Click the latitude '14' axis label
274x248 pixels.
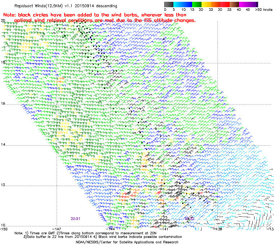[x=3, y=145]
